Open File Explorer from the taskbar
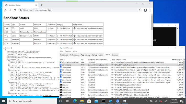 coord(82,101)
